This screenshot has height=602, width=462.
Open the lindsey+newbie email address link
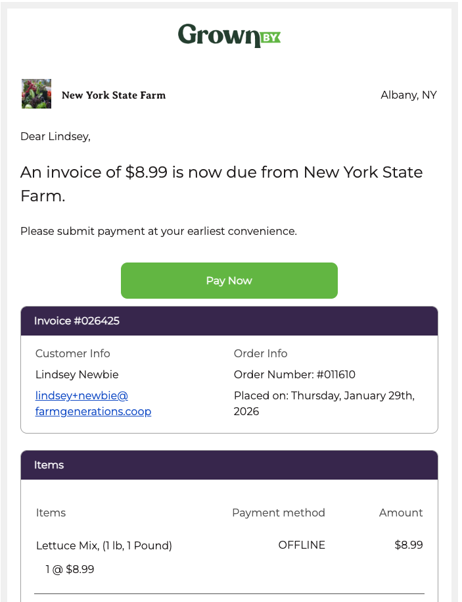(93, 403)
